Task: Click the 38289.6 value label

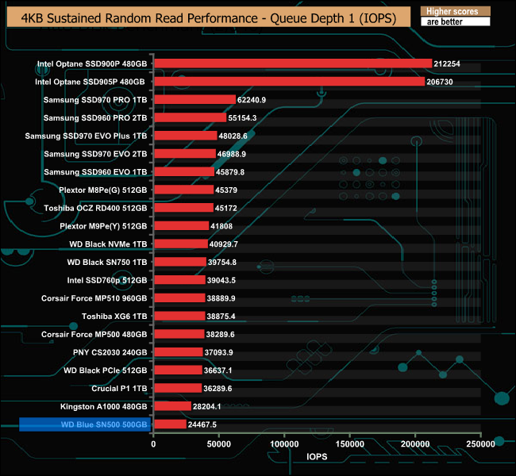Action: 220,335
